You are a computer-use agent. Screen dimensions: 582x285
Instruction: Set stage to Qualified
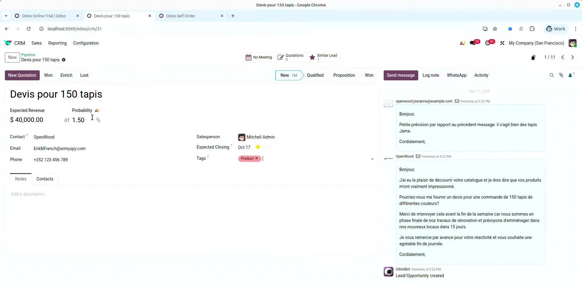(x=315, y=75)
